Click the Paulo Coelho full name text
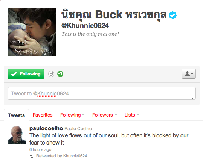203x163 pixels. (x=78, y=129)
